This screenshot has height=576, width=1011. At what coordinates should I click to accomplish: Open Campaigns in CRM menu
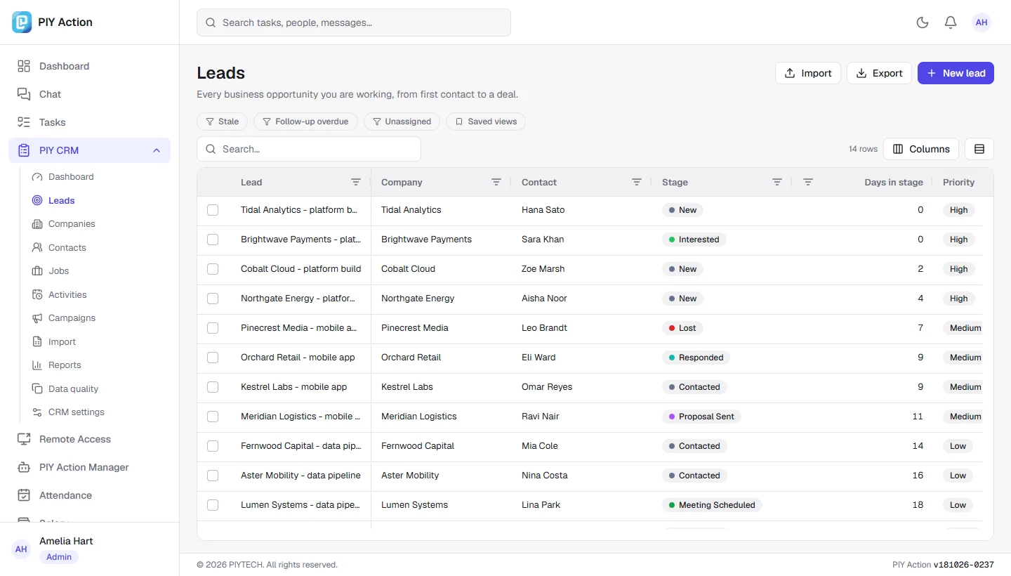tap(72, 318)
